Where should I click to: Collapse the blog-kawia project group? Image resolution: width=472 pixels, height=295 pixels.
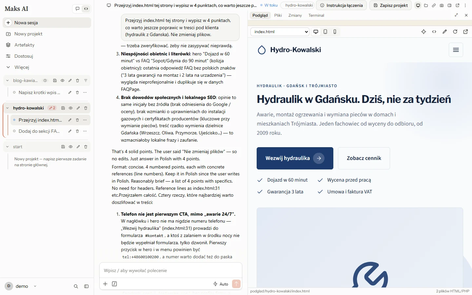8,81
